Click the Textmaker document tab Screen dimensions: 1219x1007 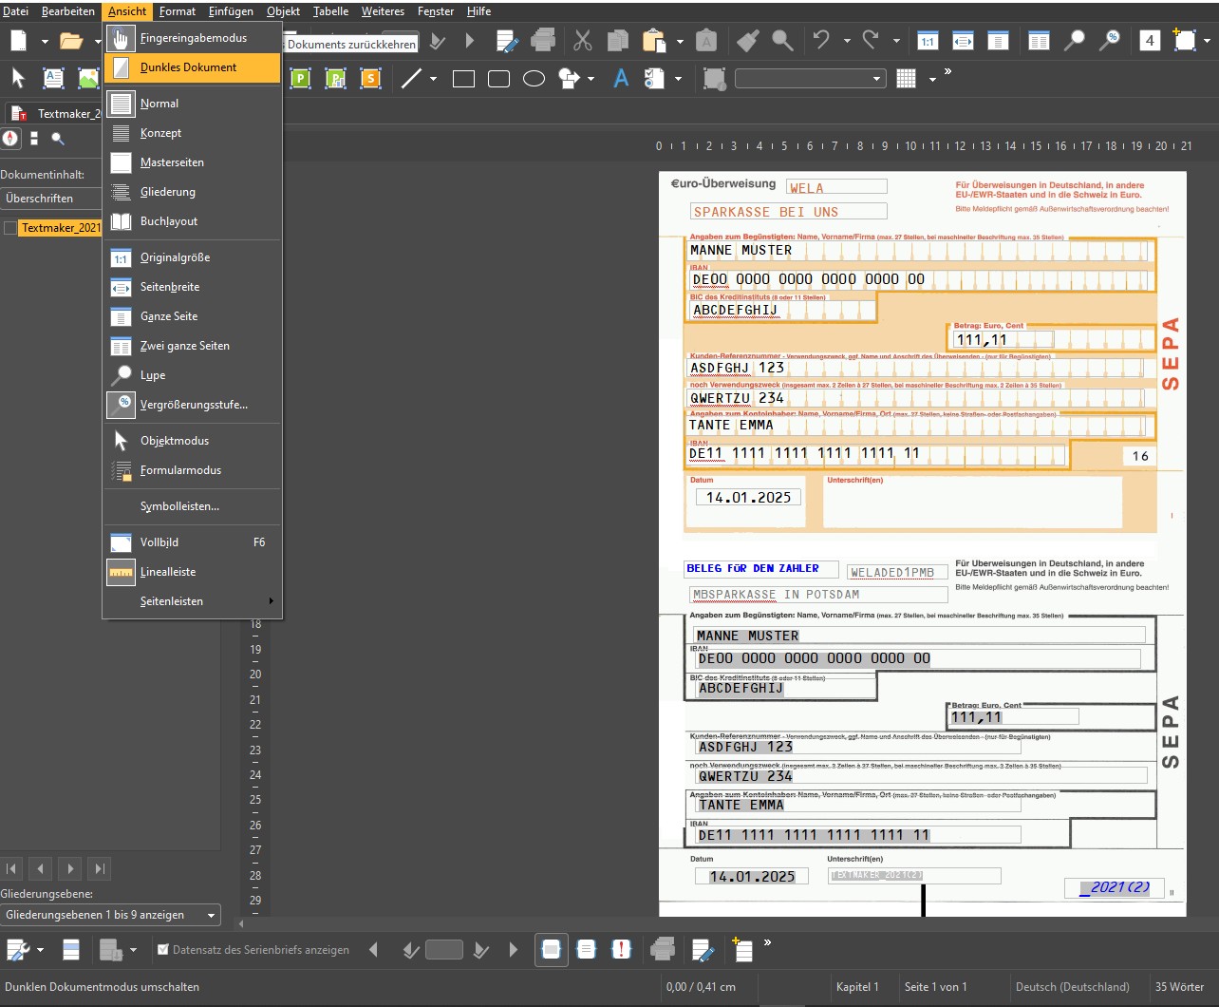tap(57, 113)
